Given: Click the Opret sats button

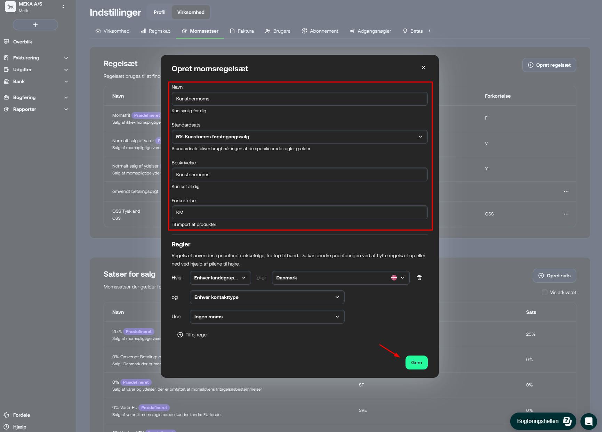Looking at the screenshot, I should click(554, 276).
